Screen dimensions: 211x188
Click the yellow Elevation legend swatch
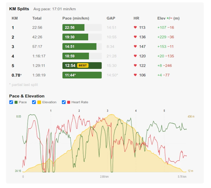coord(39,102)
